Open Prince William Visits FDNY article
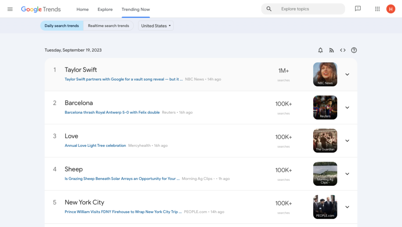Viewport: 402px width, 227px height. click(x=123, y=212)
